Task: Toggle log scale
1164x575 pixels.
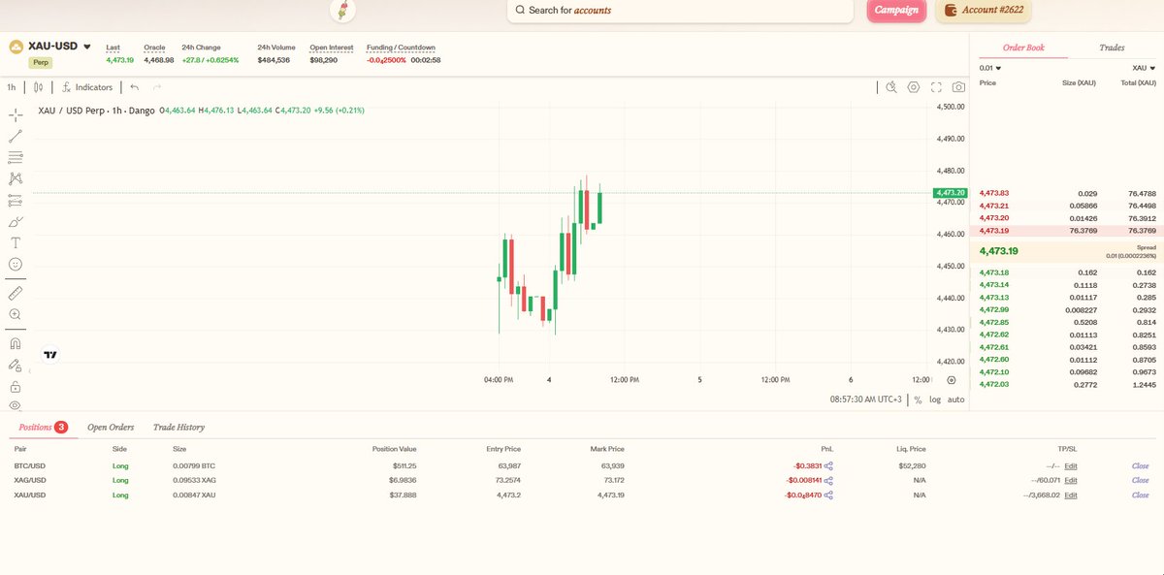Action: [x=935, y=399]
